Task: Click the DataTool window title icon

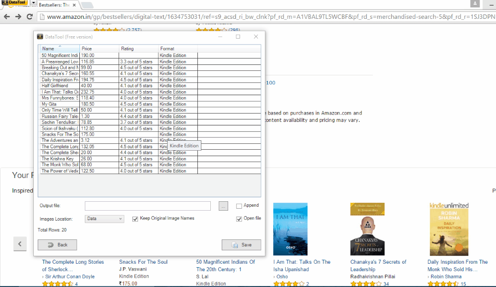Action: [x=40, y=37]
